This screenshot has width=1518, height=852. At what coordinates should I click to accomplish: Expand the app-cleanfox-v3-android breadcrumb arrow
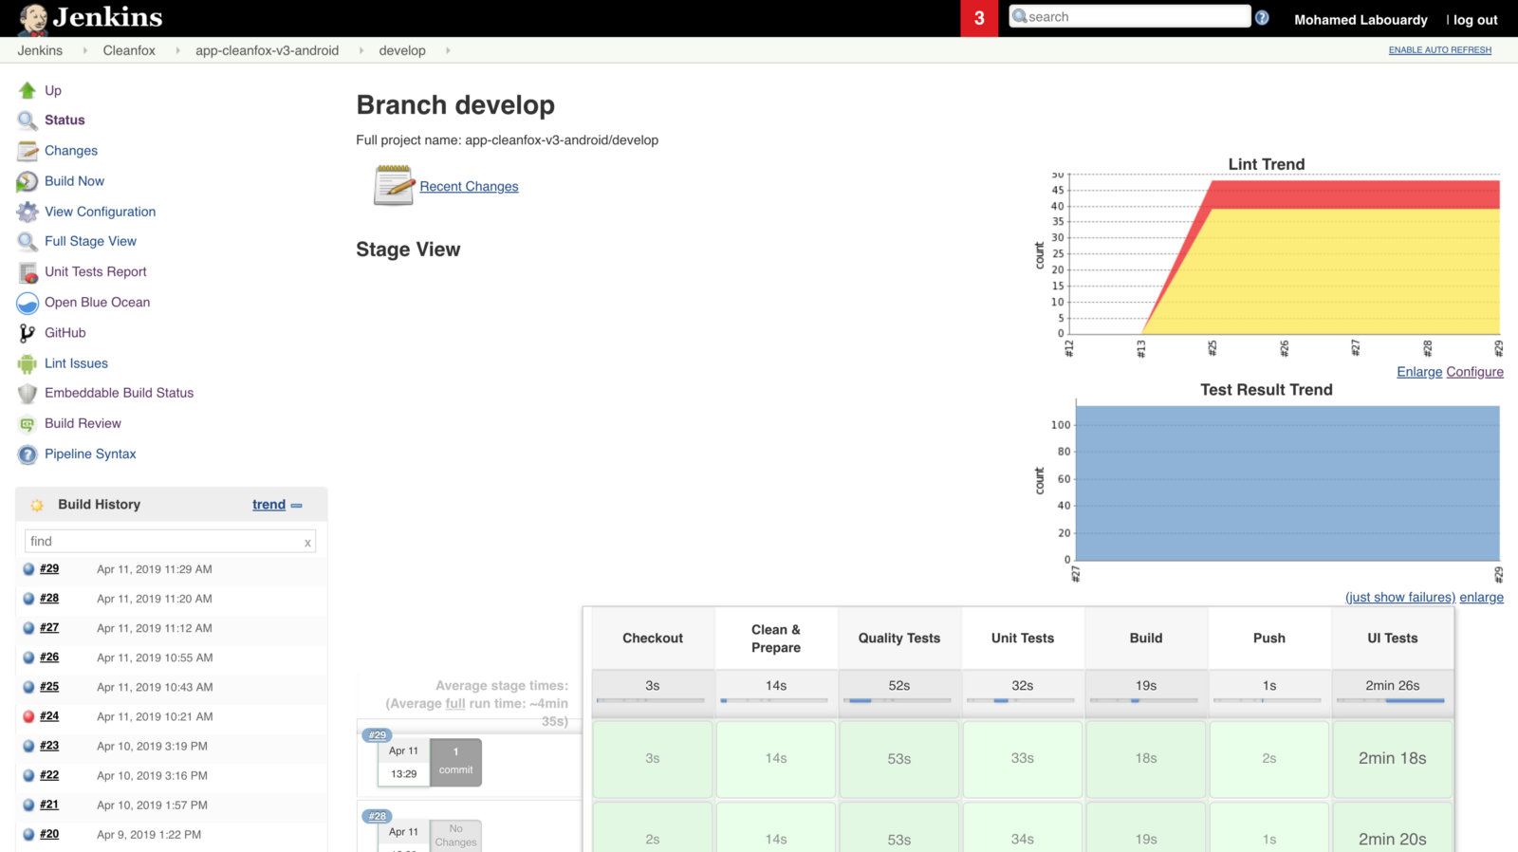tap(361, 50)
